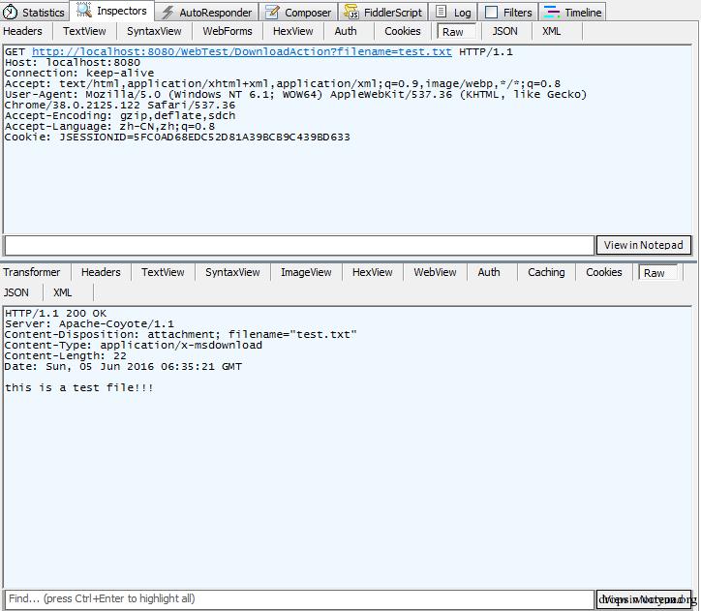Click View in Notepad for request

tap(643, 245)
